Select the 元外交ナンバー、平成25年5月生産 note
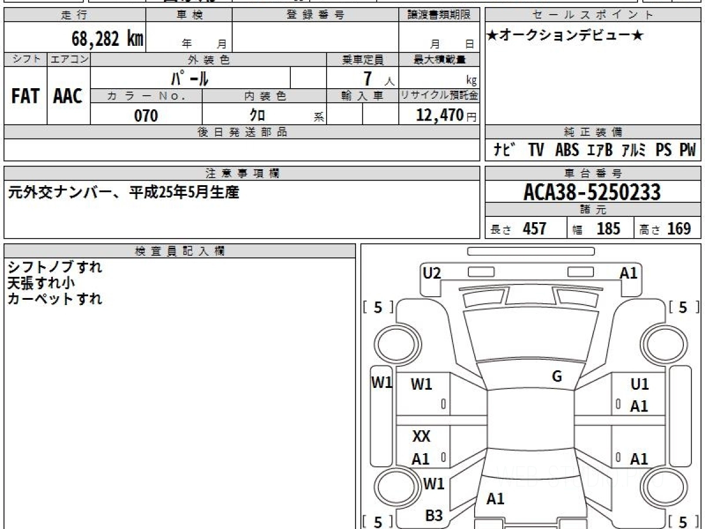This screenshot has height=529, width=705. [123, 192]
